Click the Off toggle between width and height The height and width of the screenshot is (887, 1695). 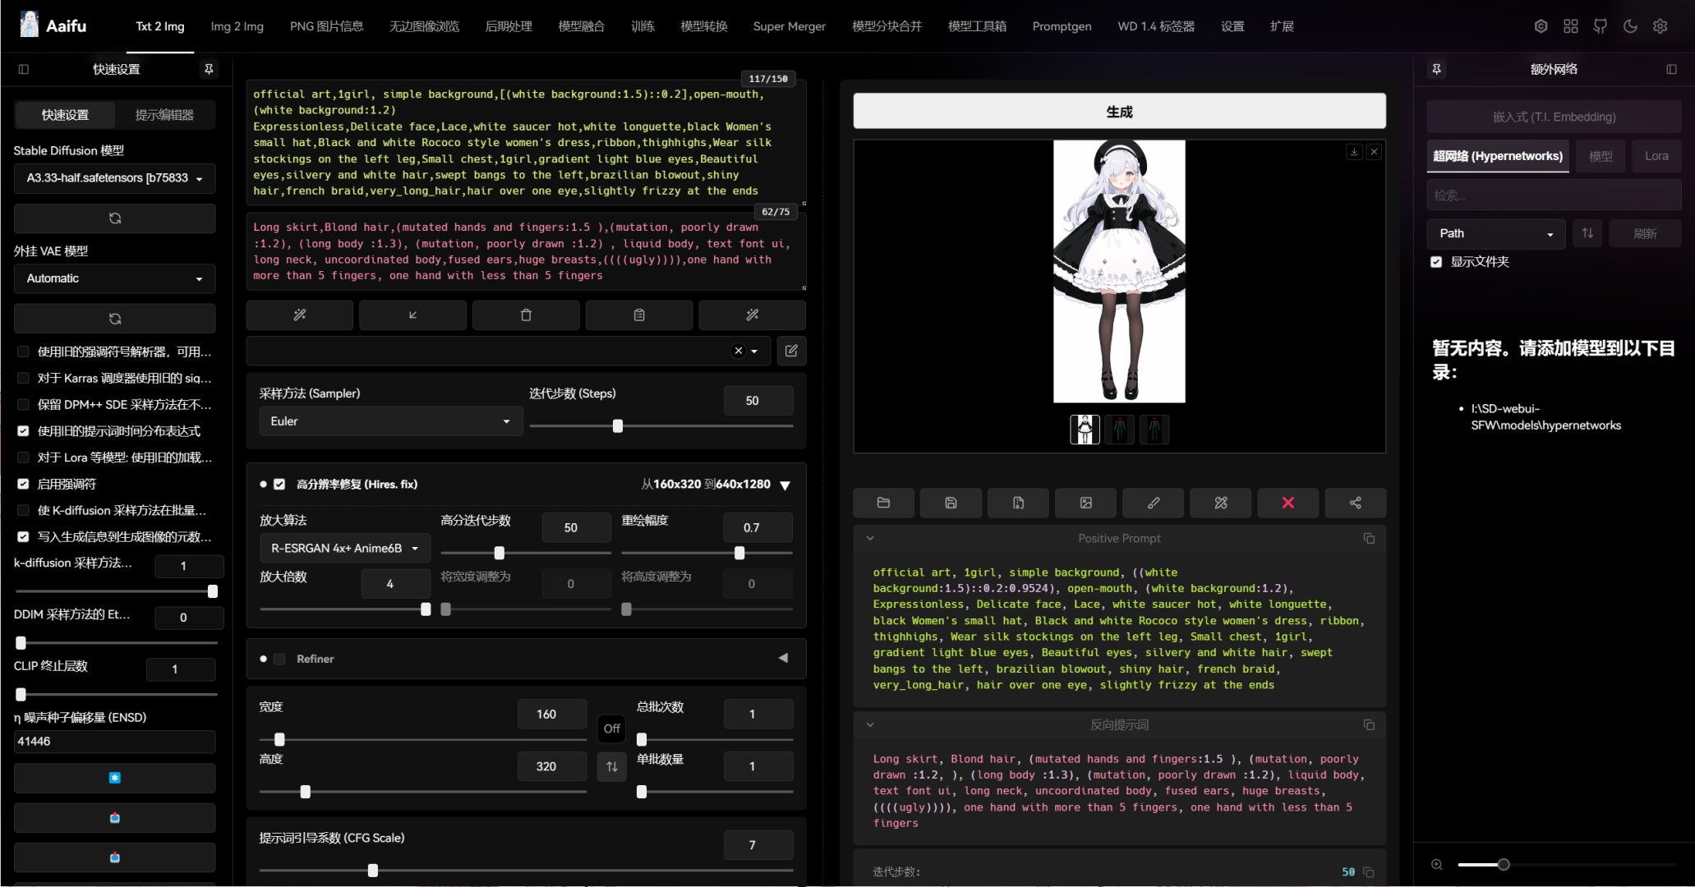click(x=612, y=728)
